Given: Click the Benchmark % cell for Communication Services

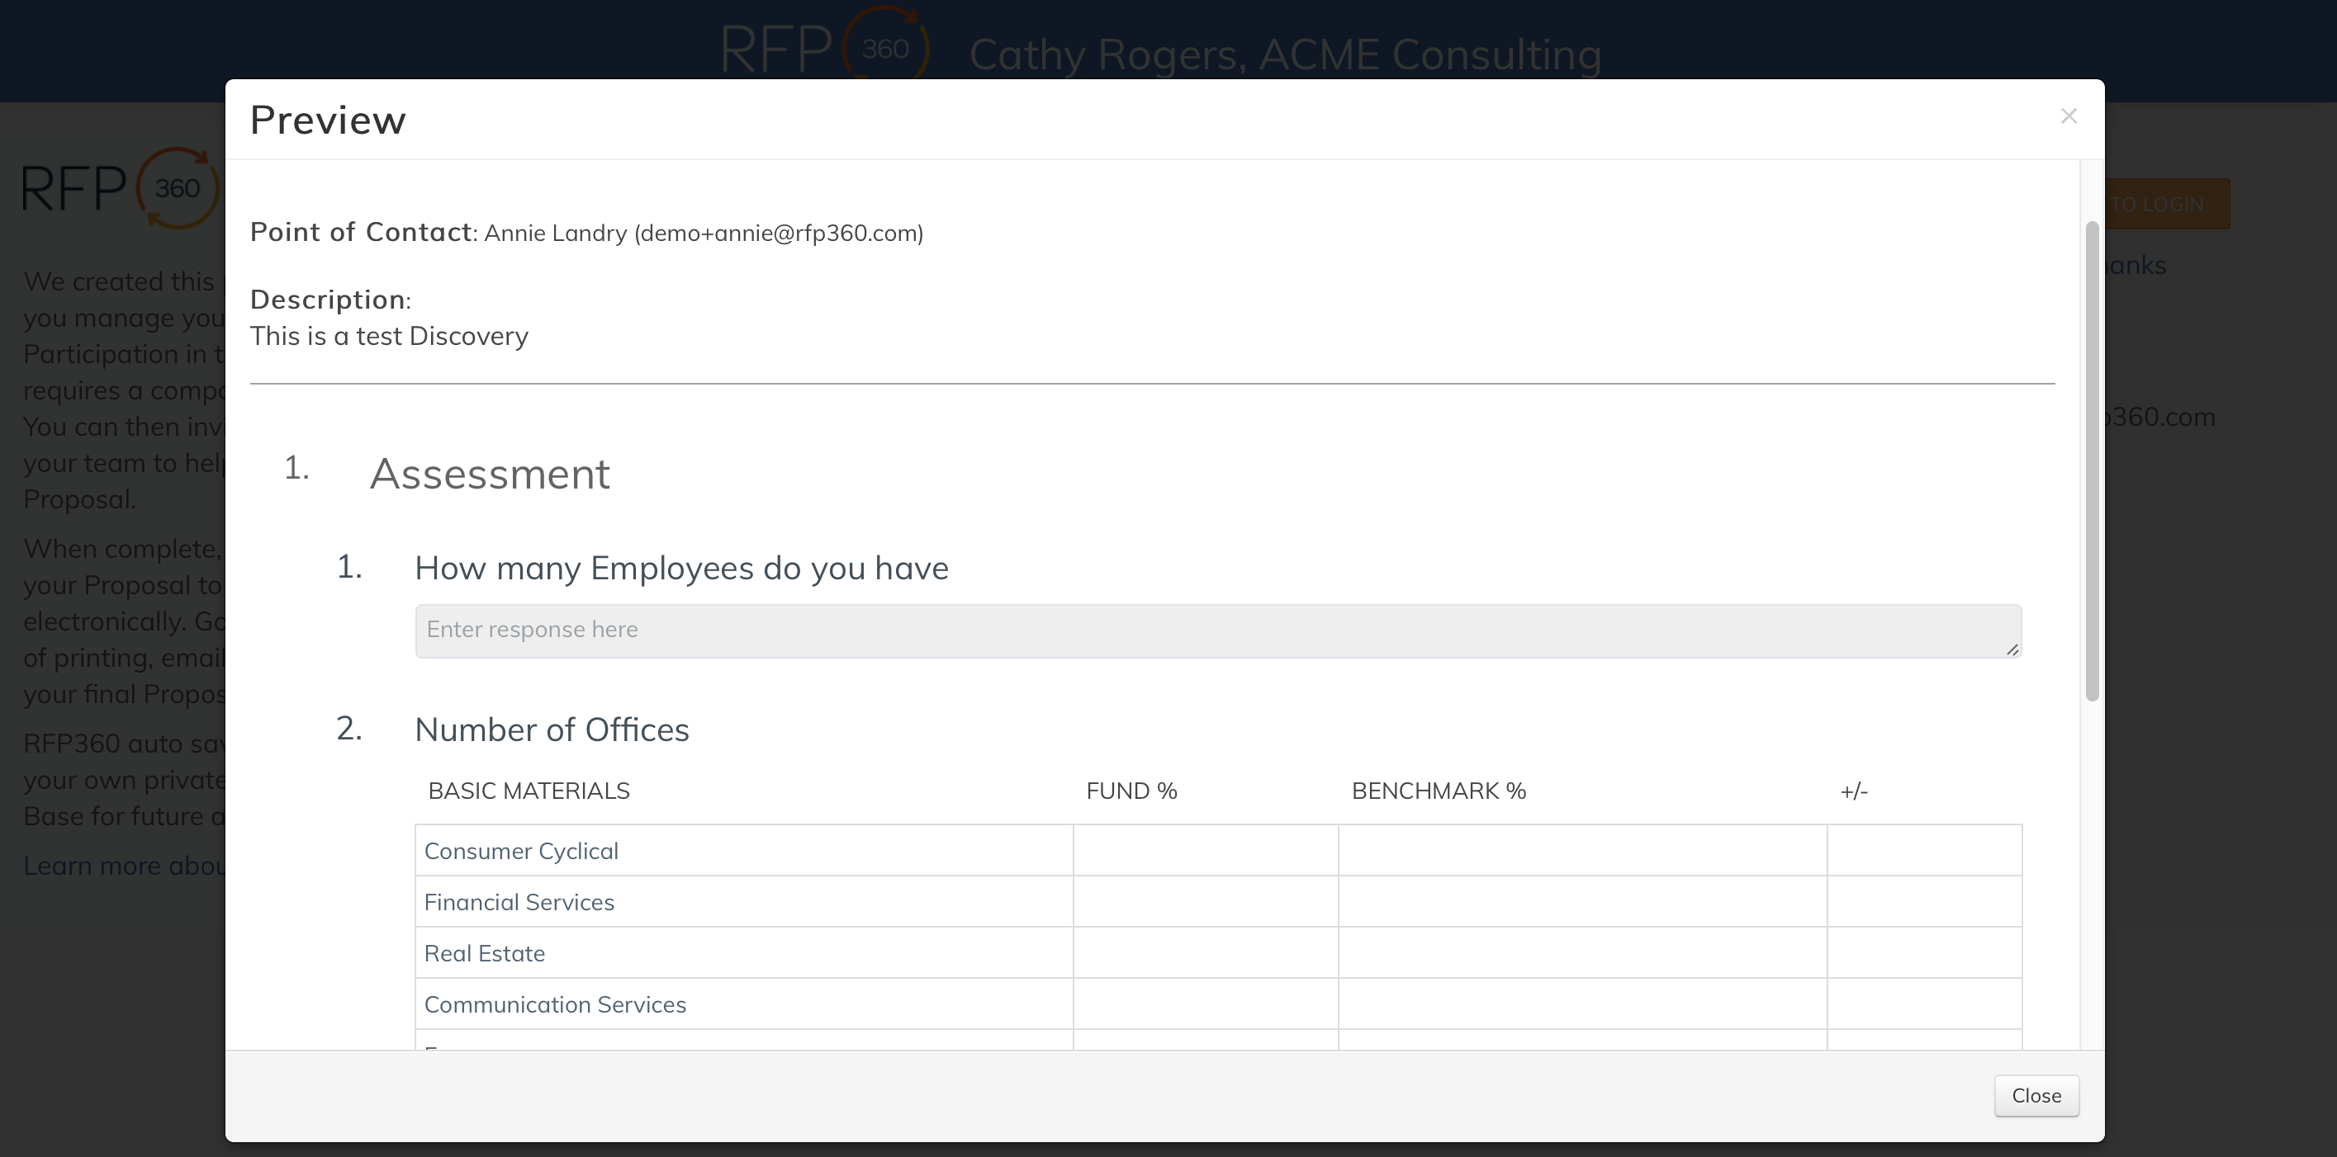Looking at the screenshot, I should tap(1582, 1004).
